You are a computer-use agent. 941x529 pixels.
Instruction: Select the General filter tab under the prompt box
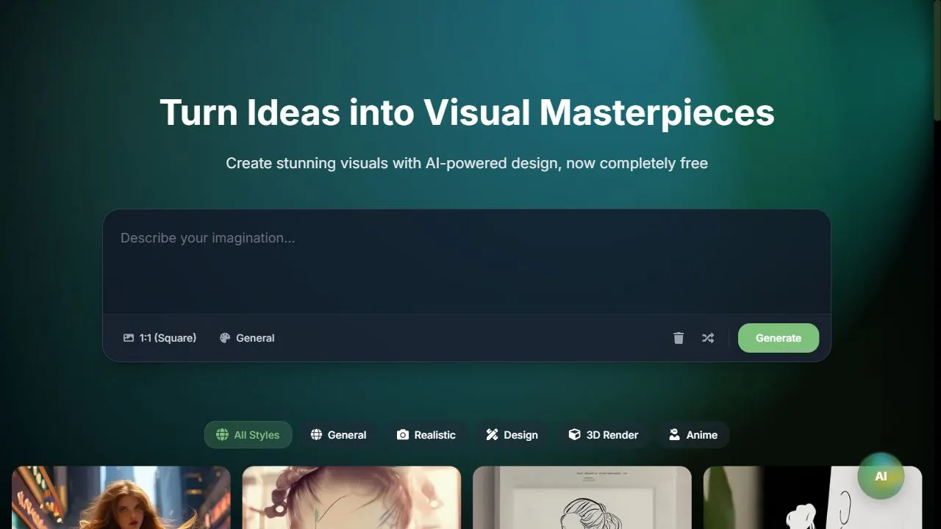[x=338, y=435]
